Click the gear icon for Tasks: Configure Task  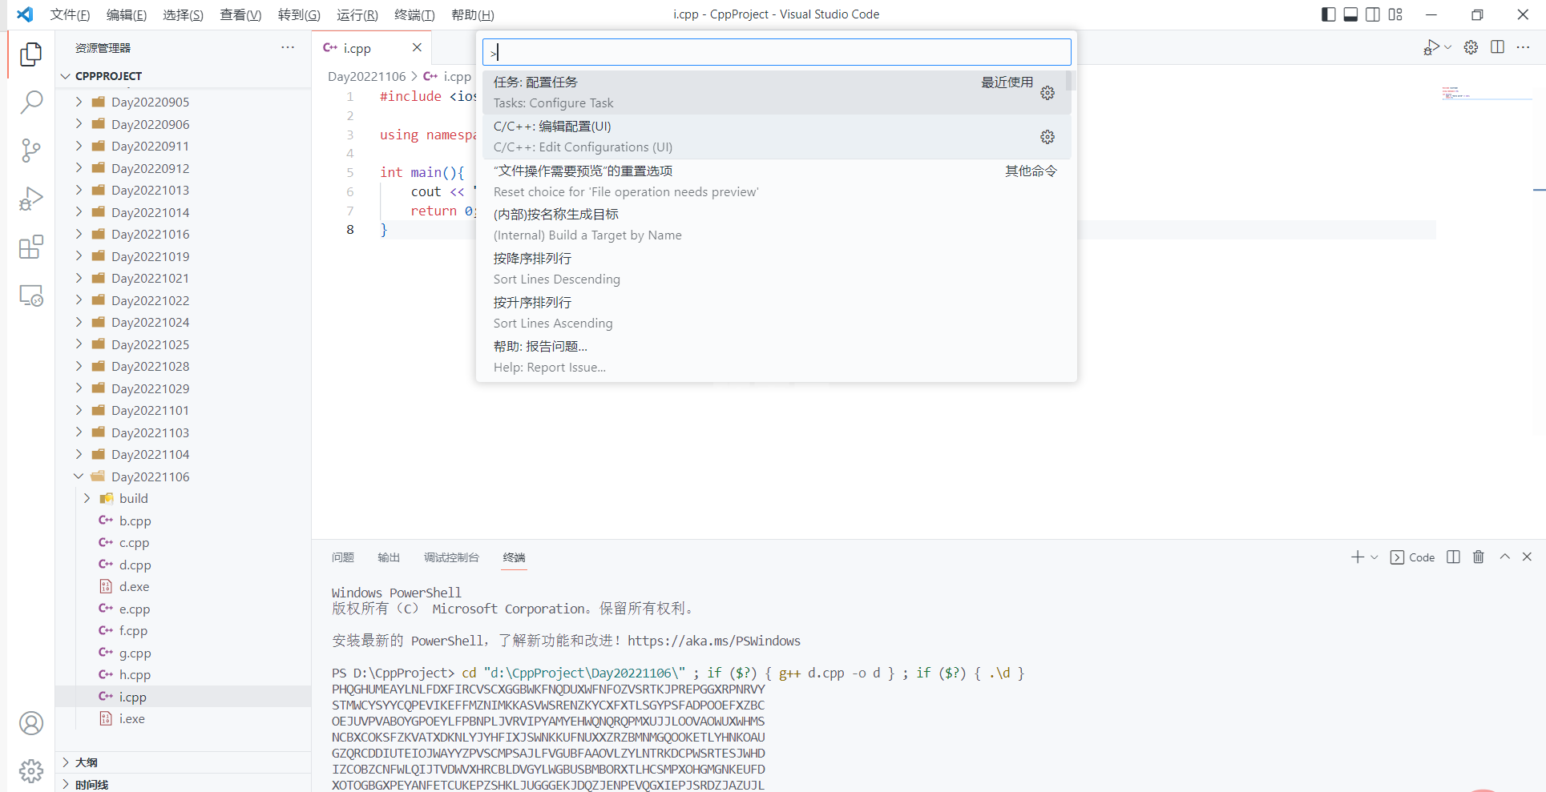tap(1047, 93)
